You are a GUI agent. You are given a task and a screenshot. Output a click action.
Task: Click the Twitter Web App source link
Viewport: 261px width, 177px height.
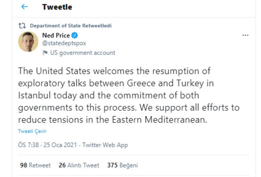tap(105, 145)
